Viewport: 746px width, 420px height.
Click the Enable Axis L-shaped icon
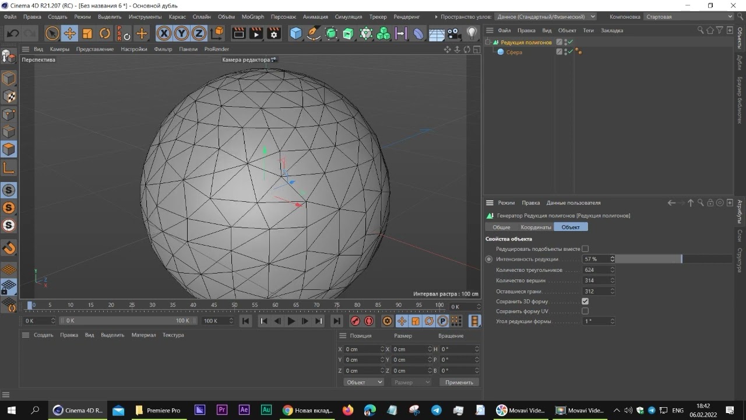[9, 168]
